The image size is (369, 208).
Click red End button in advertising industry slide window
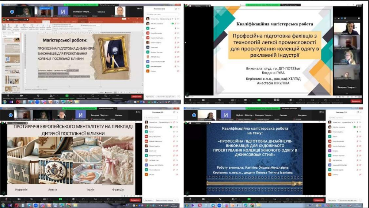point(356,101)
